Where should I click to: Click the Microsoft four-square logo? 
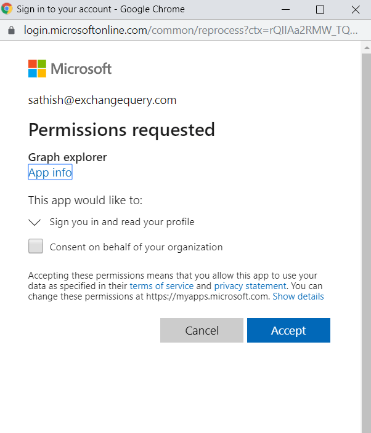[x=37, y=68]
